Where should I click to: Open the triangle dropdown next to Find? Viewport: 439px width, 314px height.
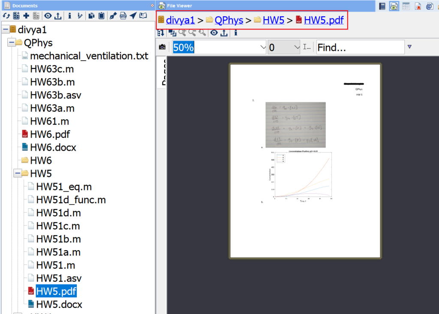pyautogui.click(x=409, y=47)
